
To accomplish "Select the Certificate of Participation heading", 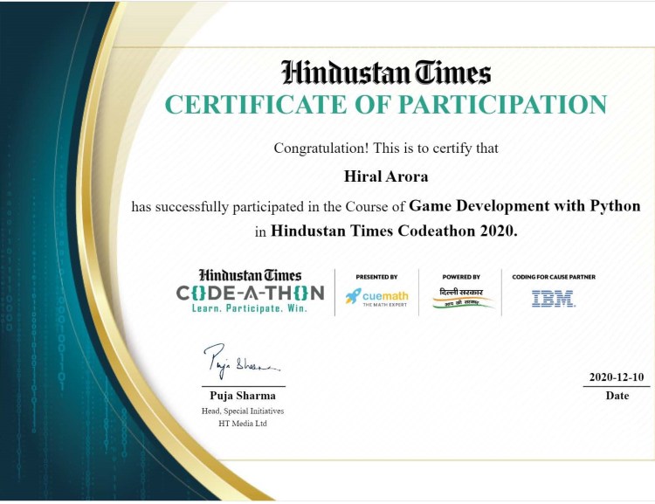I will pos(385,105).
